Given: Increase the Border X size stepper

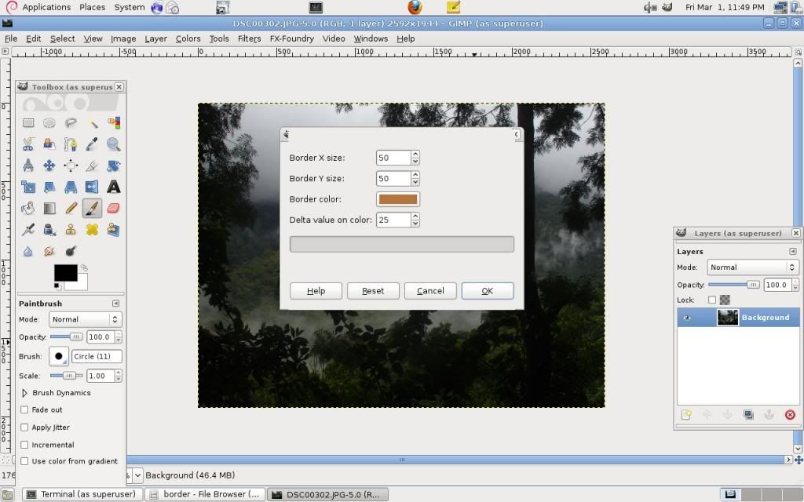Looking at the screenshot, I should (415, 155).
